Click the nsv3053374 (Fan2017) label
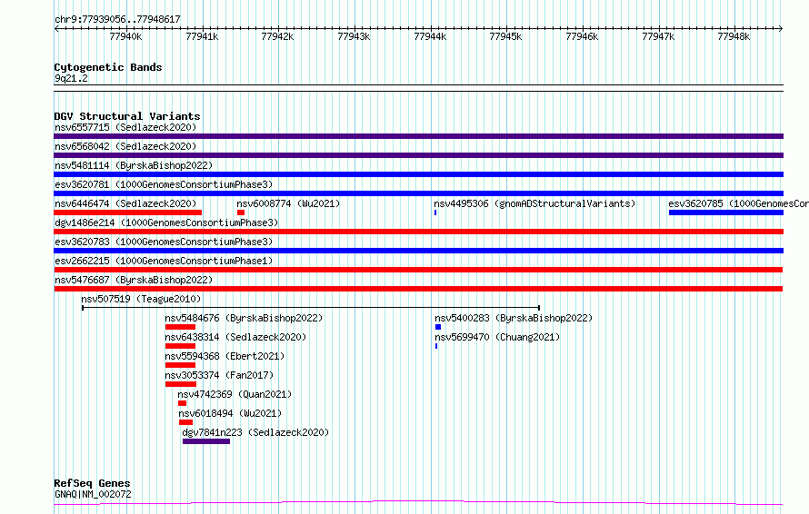This screenshot has width=809, height=514. coord(219,375)
